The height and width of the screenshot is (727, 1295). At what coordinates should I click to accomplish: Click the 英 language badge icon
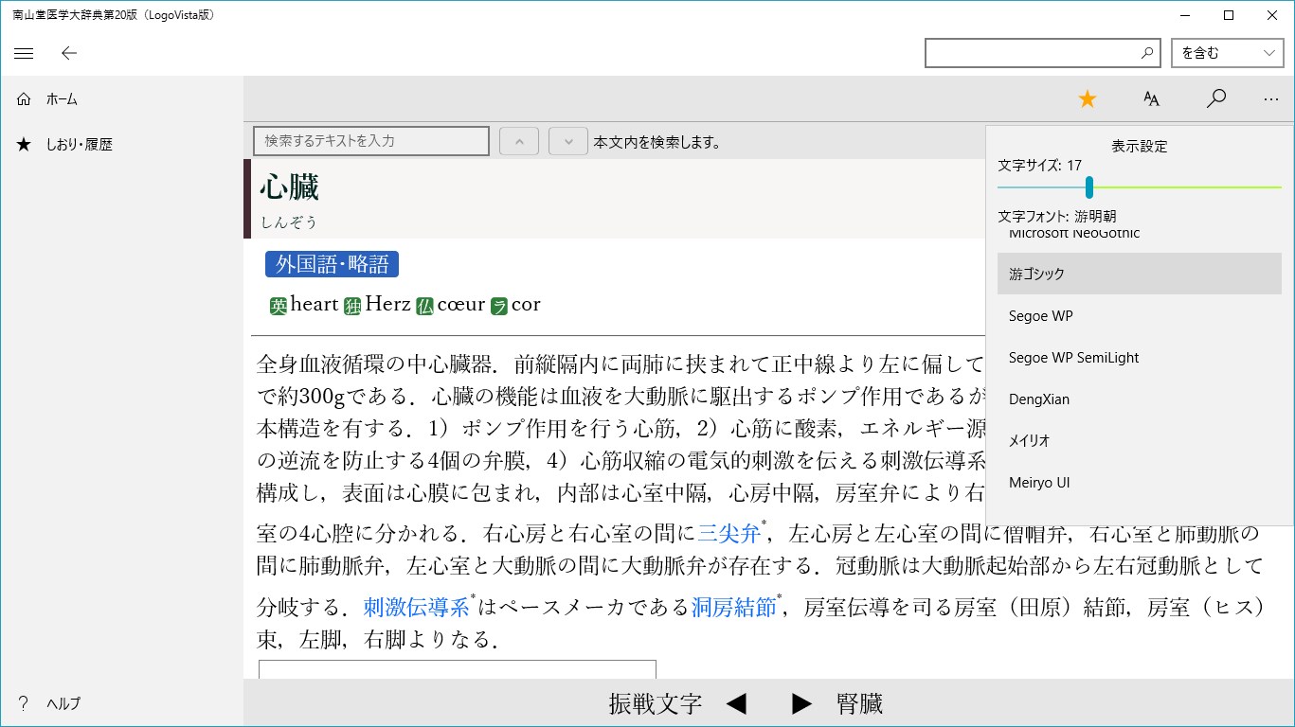coord(278,306)
